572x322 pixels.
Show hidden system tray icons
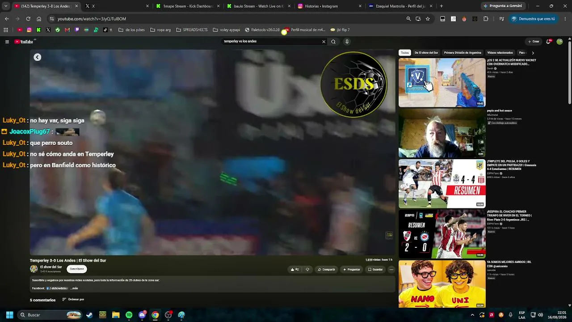click(472, 315)
